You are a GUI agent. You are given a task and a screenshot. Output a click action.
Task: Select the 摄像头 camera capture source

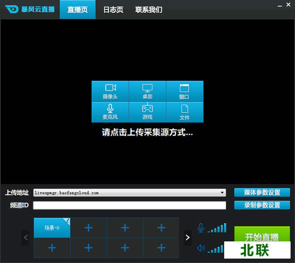(110, 91)
